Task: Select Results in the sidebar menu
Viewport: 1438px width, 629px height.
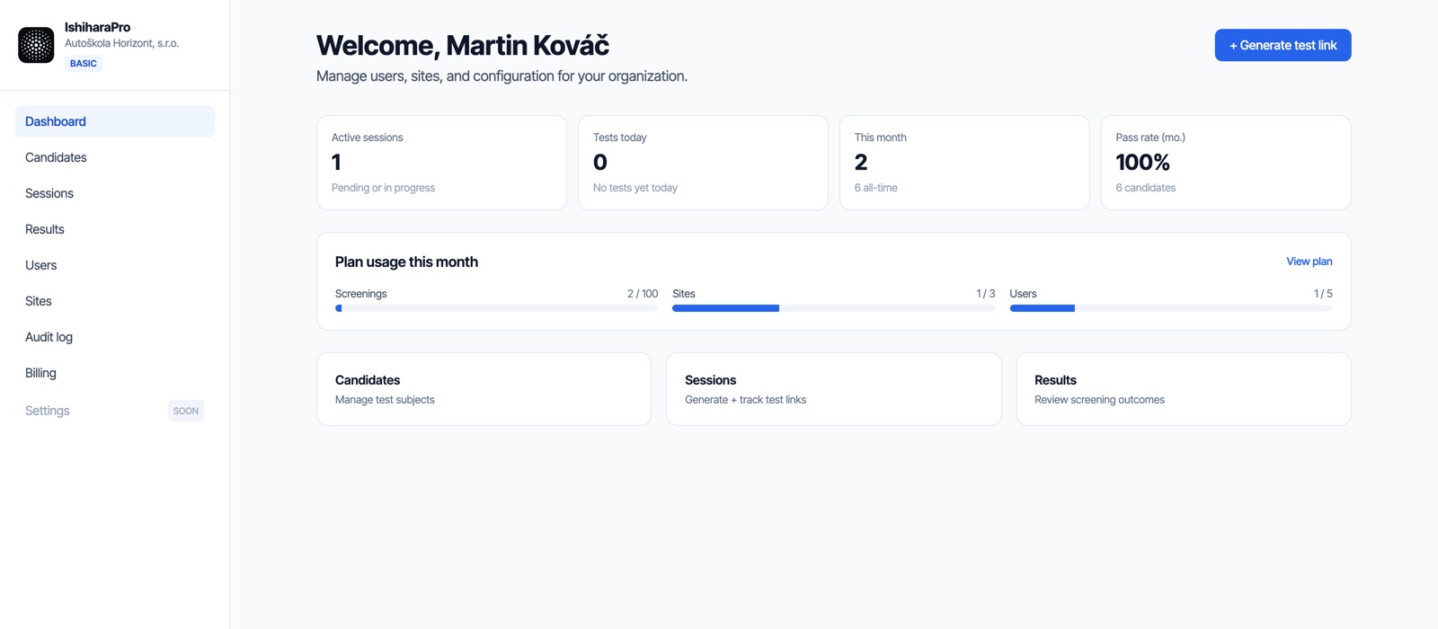Action: click(x=114, y=229)
